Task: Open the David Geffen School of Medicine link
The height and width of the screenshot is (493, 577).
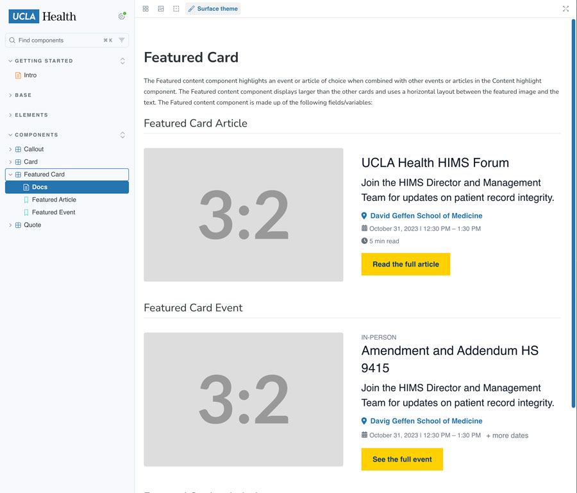Action: tap(426, 216)
